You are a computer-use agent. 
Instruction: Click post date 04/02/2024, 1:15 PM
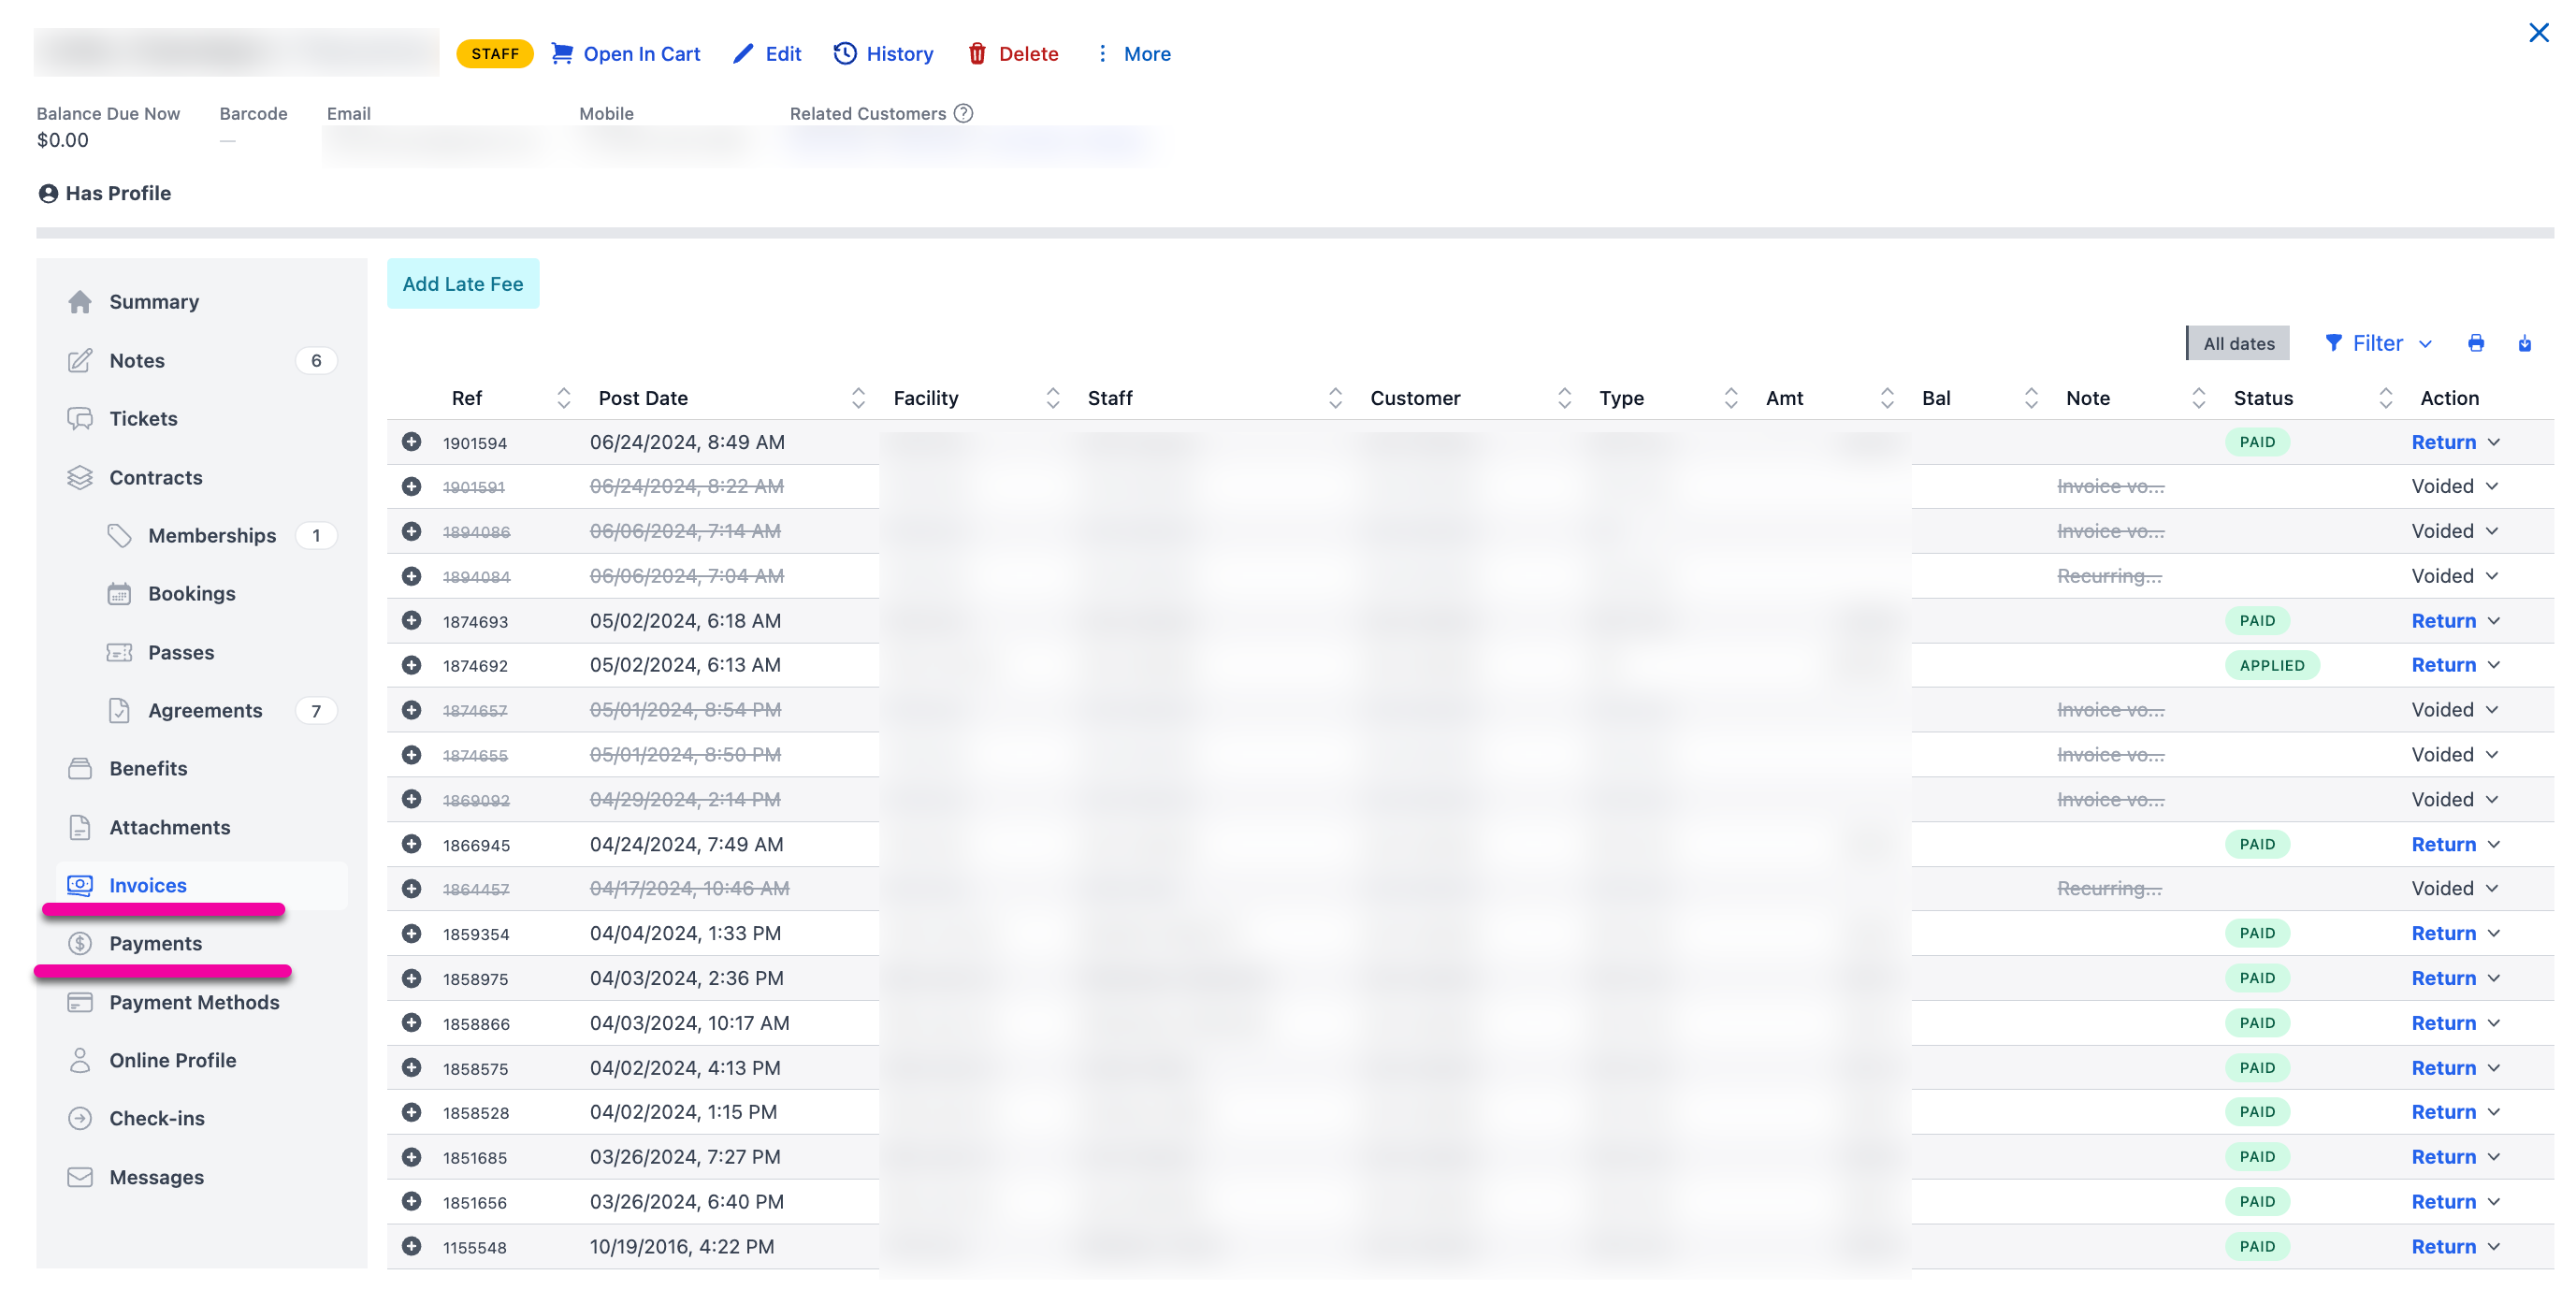683,1112
